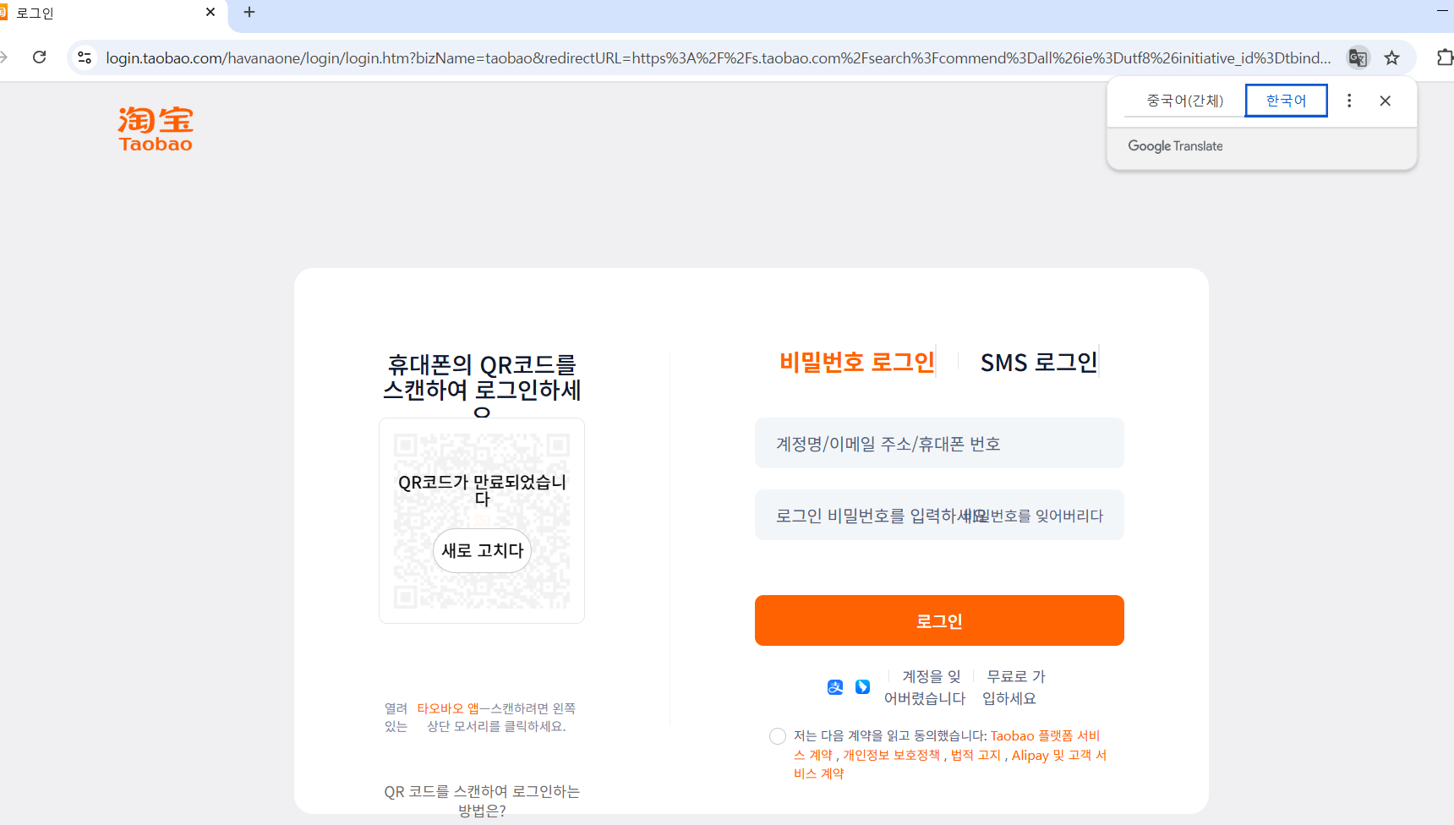1454x825 pixels.
Task: Close the 로그인 browser tab
Action: (210, 12)
